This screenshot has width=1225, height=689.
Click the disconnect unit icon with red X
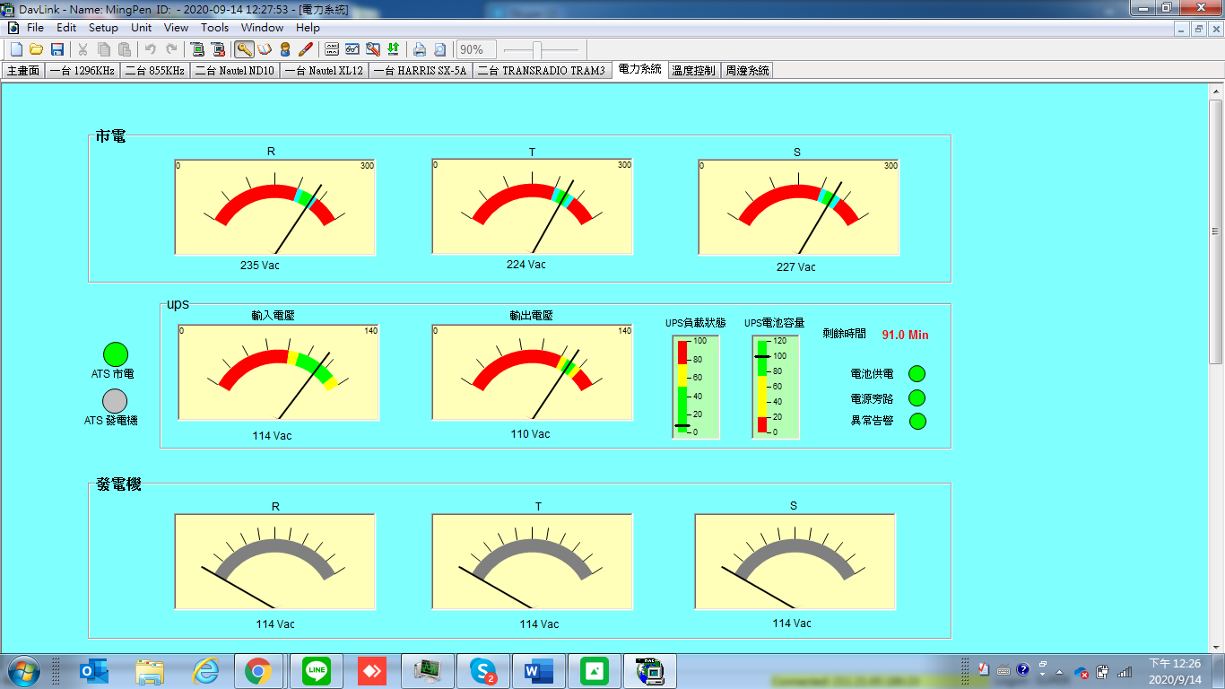(218, 49)
